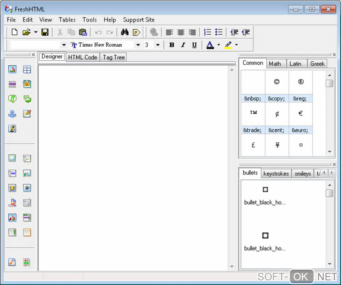The image size is (341, 285).
Task: Insert a bulleted list
Action: click(219, 32)
